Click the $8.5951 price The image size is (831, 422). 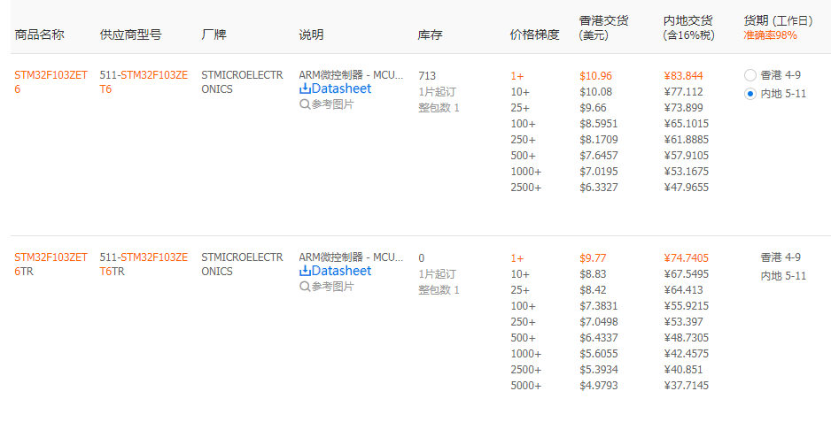pyautogui.click(x=599, y=123)
